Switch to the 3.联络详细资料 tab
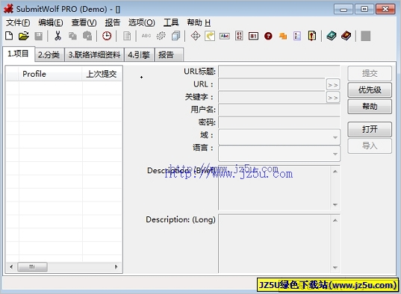 pyautogui.click(x=94, y=54)
